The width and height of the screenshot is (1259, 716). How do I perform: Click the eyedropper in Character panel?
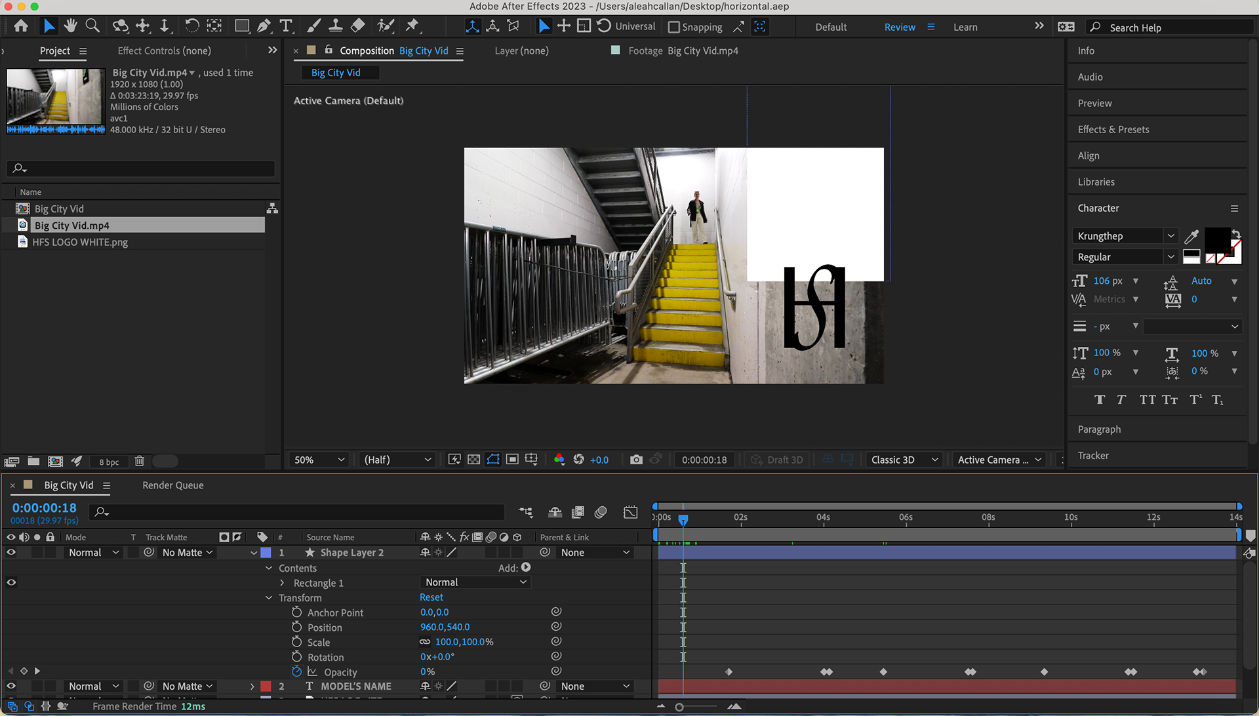[x=1191, y=236]
